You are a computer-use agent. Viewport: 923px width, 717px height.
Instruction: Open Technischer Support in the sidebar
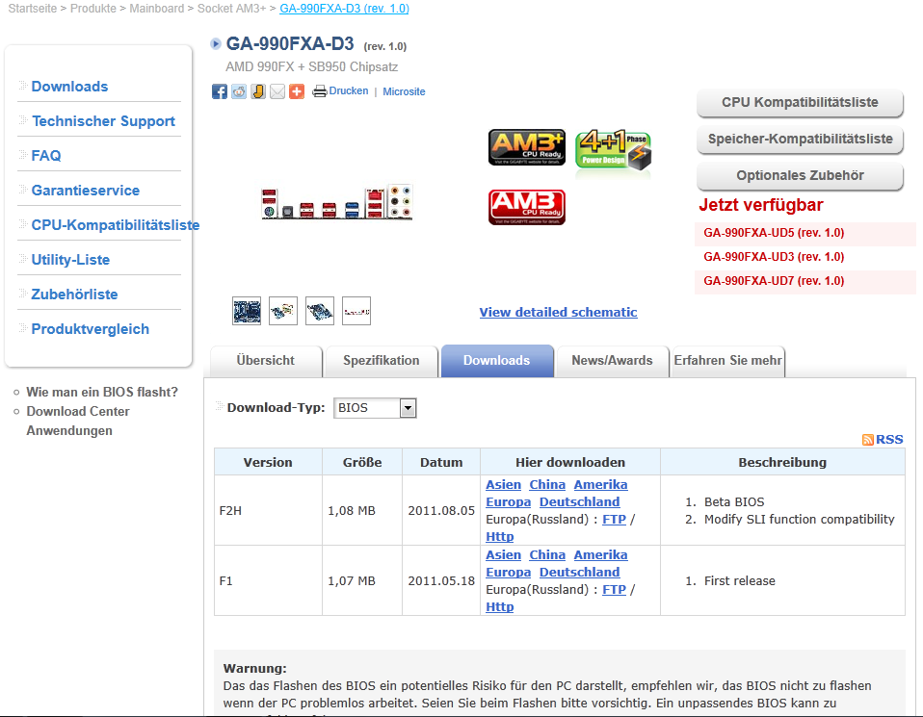pos(104,121)
